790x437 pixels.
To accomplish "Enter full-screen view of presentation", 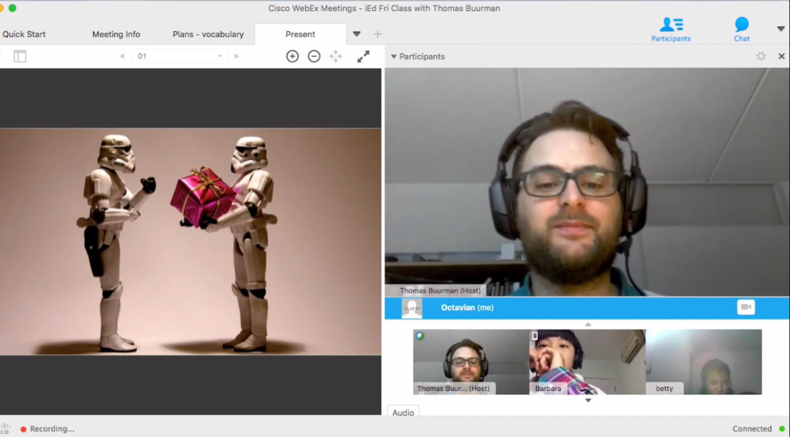I will [363, 56].
